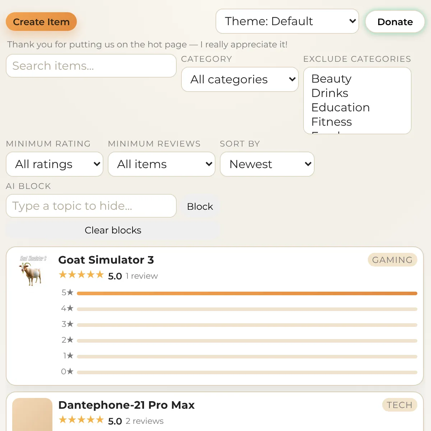Select Beauty in exclude categories list
Image resolution: width=431 pixels, height=431 pixels.
(332, 79)
